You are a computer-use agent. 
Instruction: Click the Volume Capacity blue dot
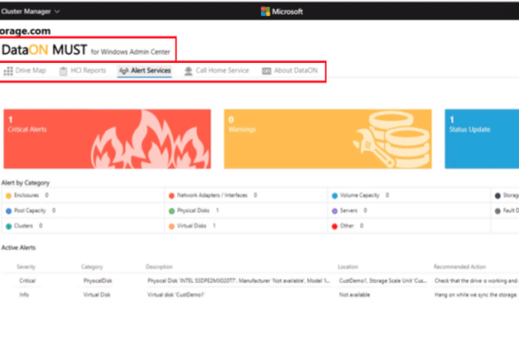(334, 196)
